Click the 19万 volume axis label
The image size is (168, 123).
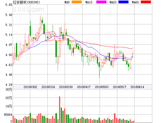9,106
